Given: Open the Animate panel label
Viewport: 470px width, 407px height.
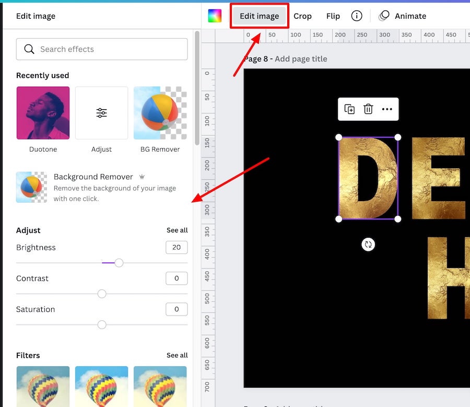Looking at the screenshot, I should [x=410, y=16].
